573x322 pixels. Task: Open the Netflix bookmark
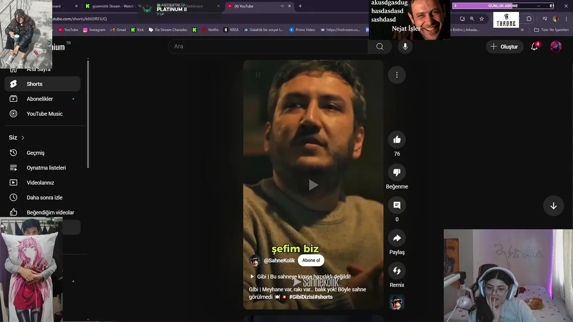210,30
